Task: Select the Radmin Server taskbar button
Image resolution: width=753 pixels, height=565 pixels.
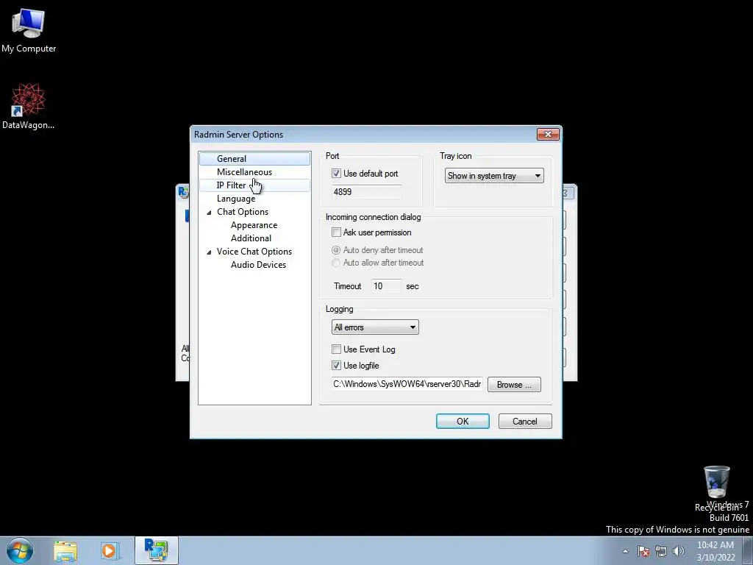Action: tap(157, 550)
